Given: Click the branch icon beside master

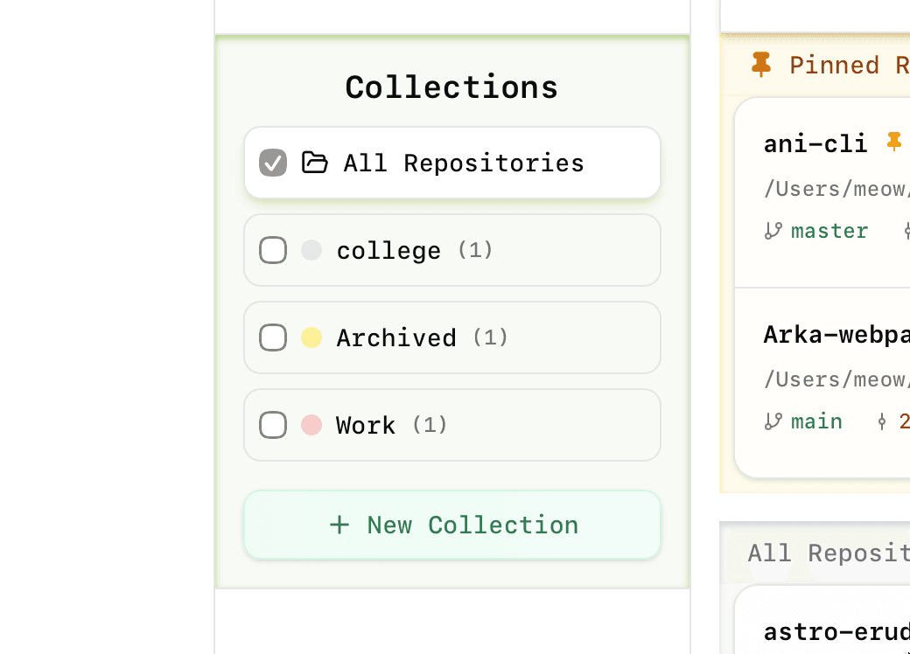Looking at the screenshot, I should coord(773,231).
